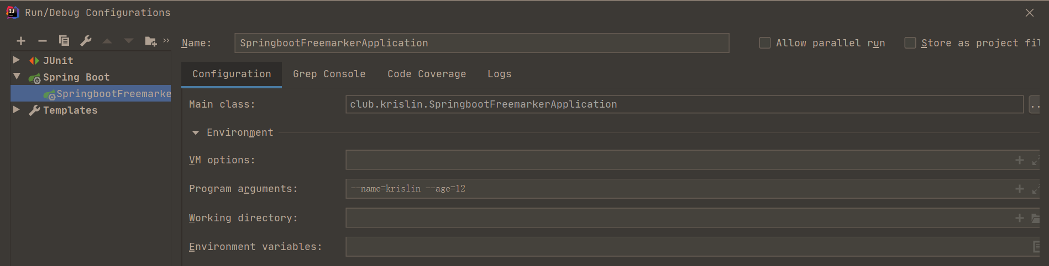Click the Add New Configuration plus icon

(x=21, y=41)
